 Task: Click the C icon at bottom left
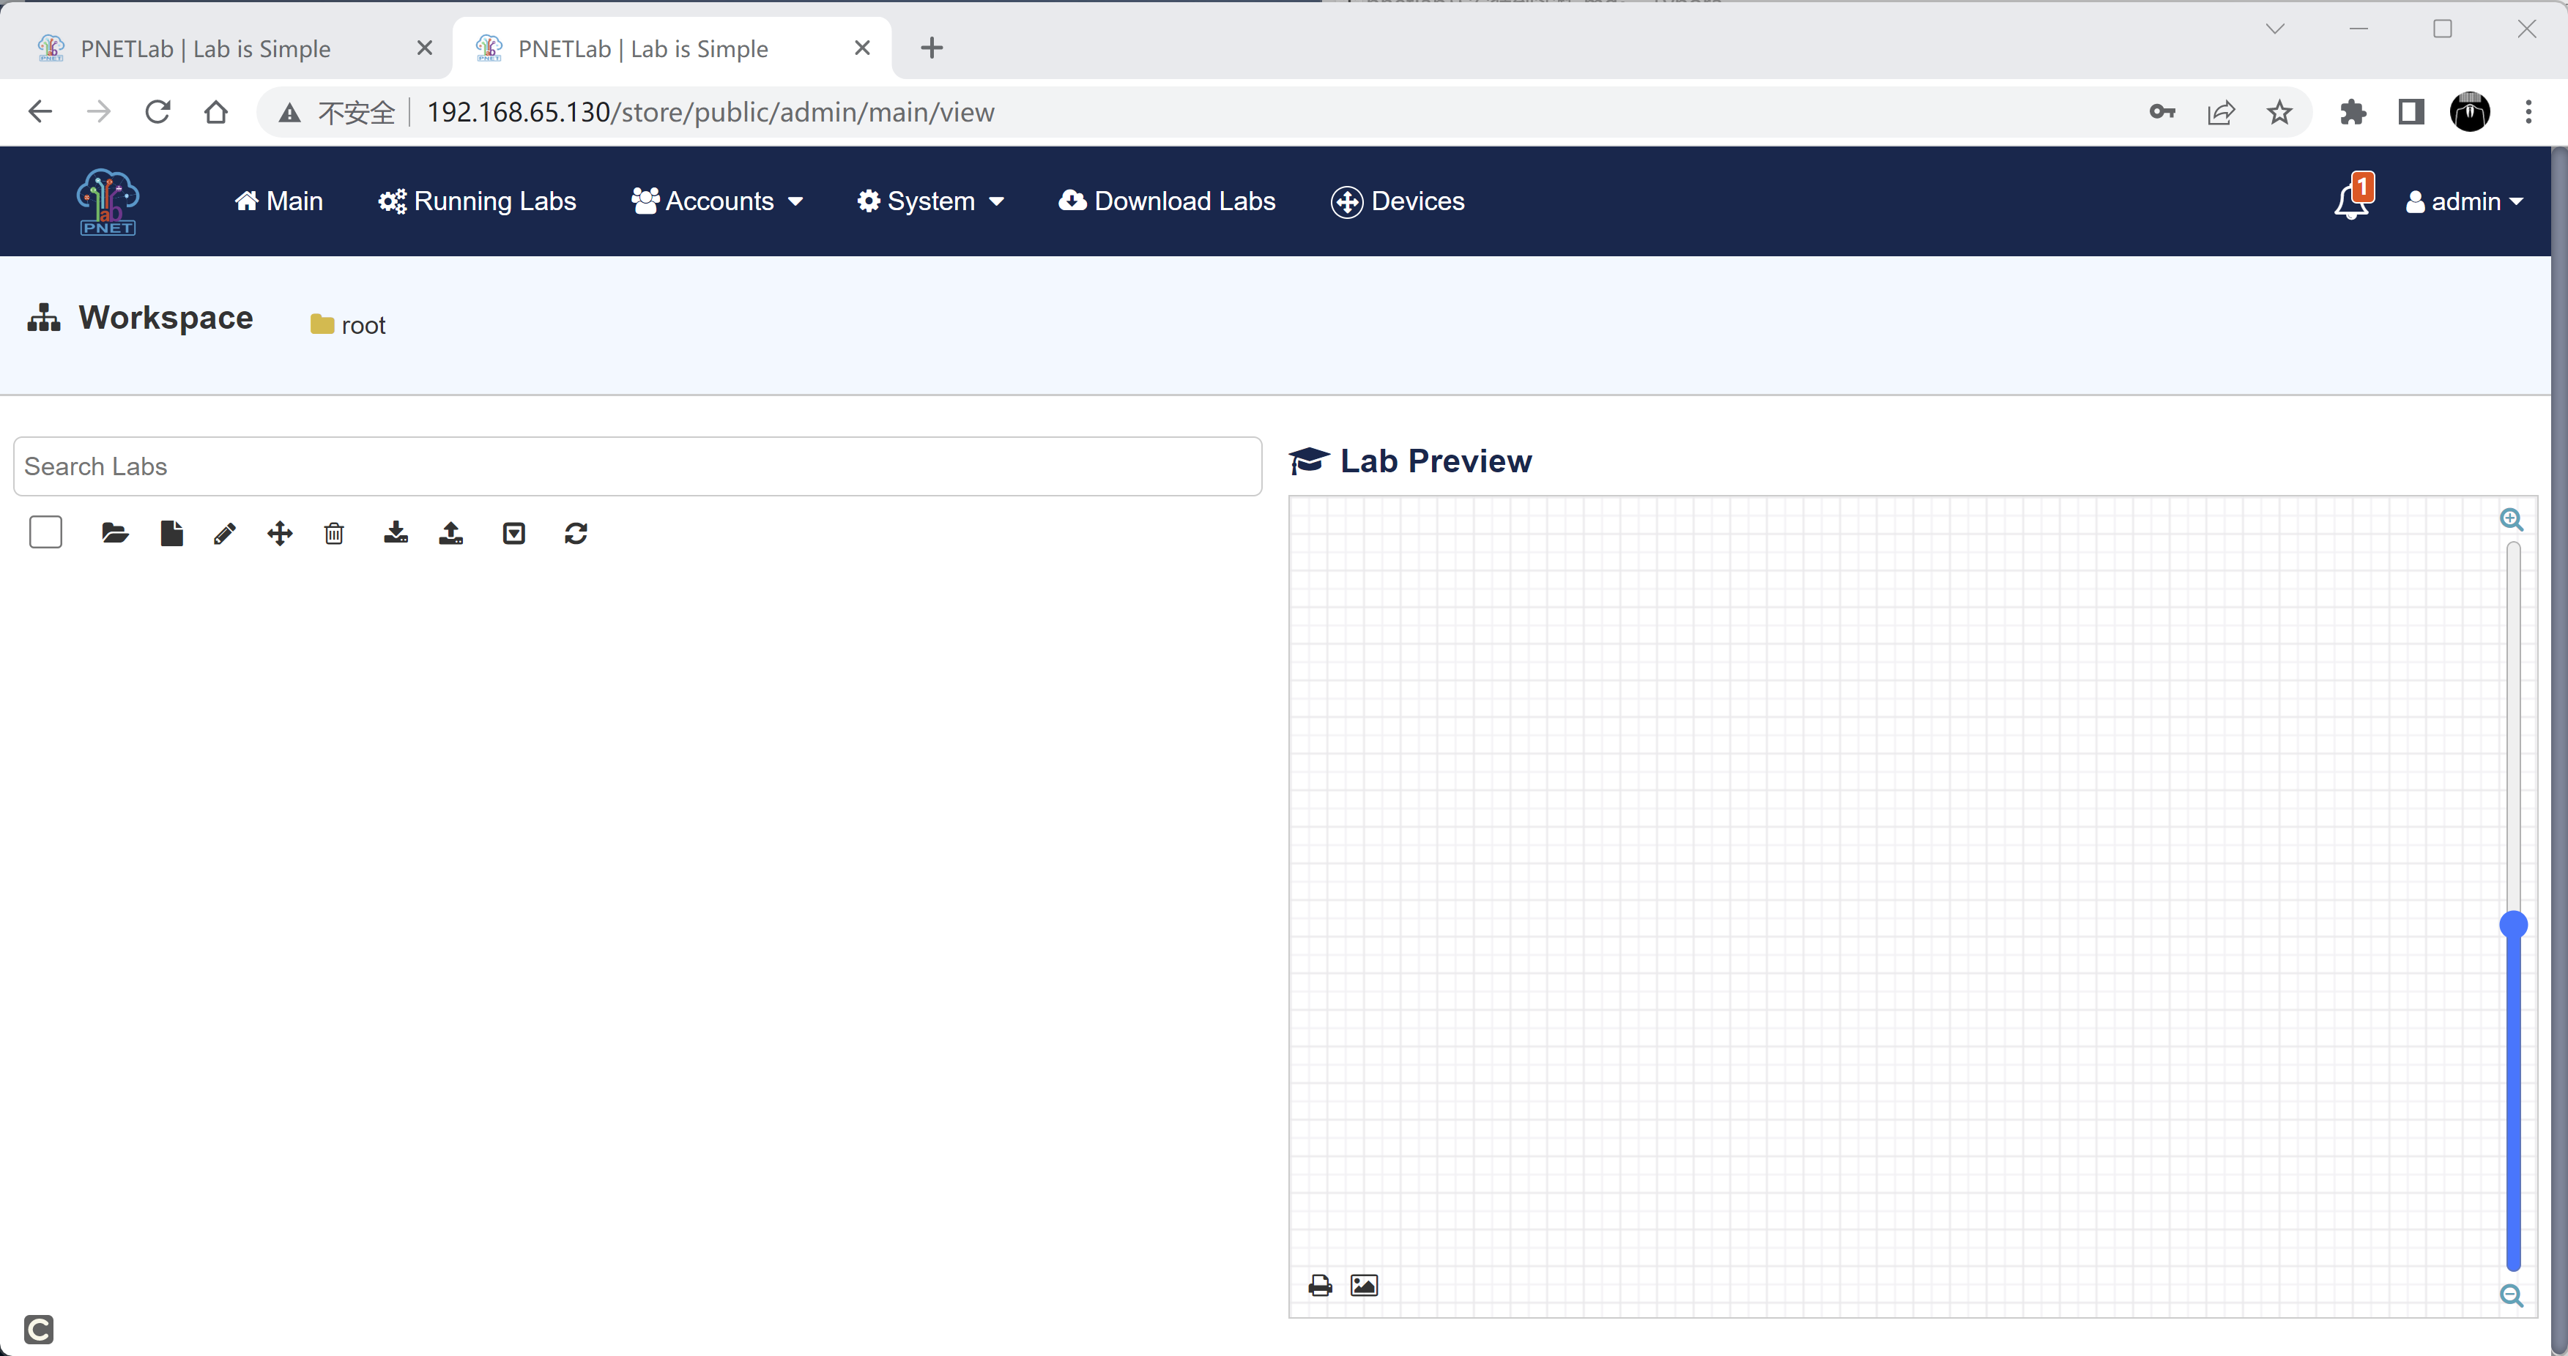[38, 1329]
